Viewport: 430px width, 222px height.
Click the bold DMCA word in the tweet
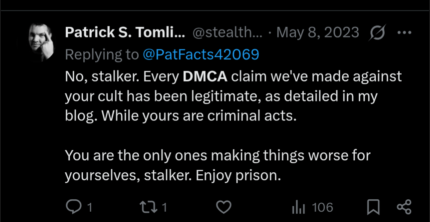[205, 77]
